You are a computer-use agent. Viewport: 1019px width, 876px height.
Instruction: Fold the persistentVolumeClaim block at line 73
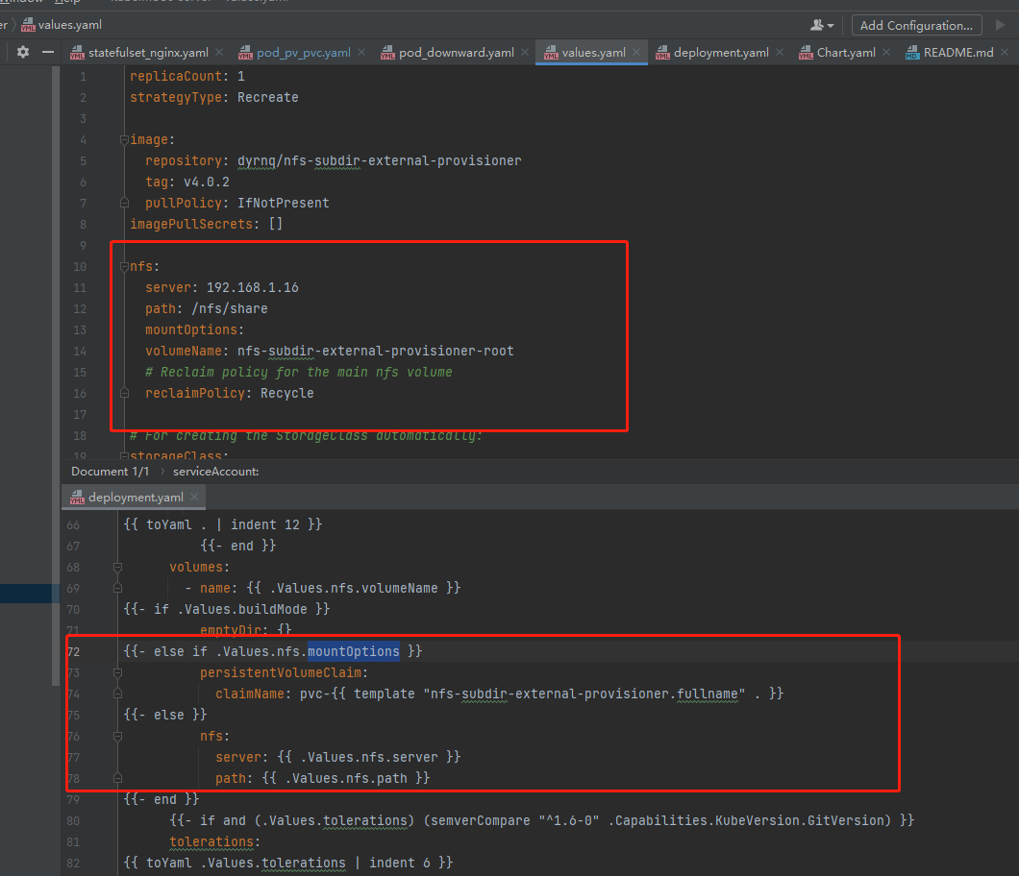(117, 672)
